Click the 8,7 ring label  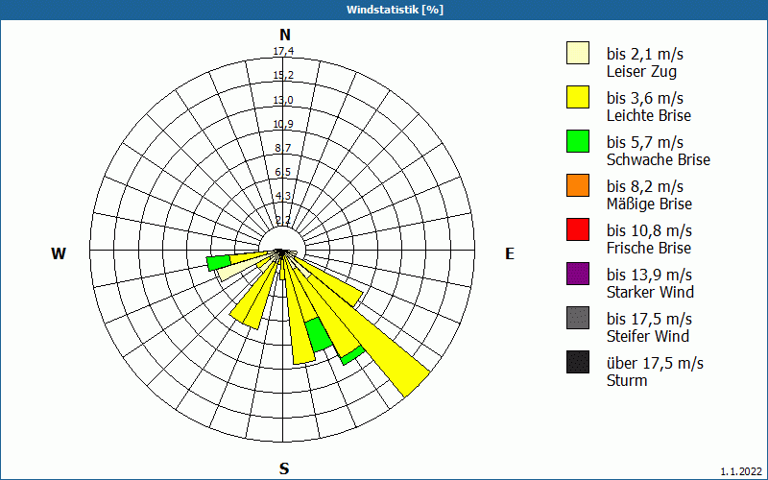click(x=283, y=148)
